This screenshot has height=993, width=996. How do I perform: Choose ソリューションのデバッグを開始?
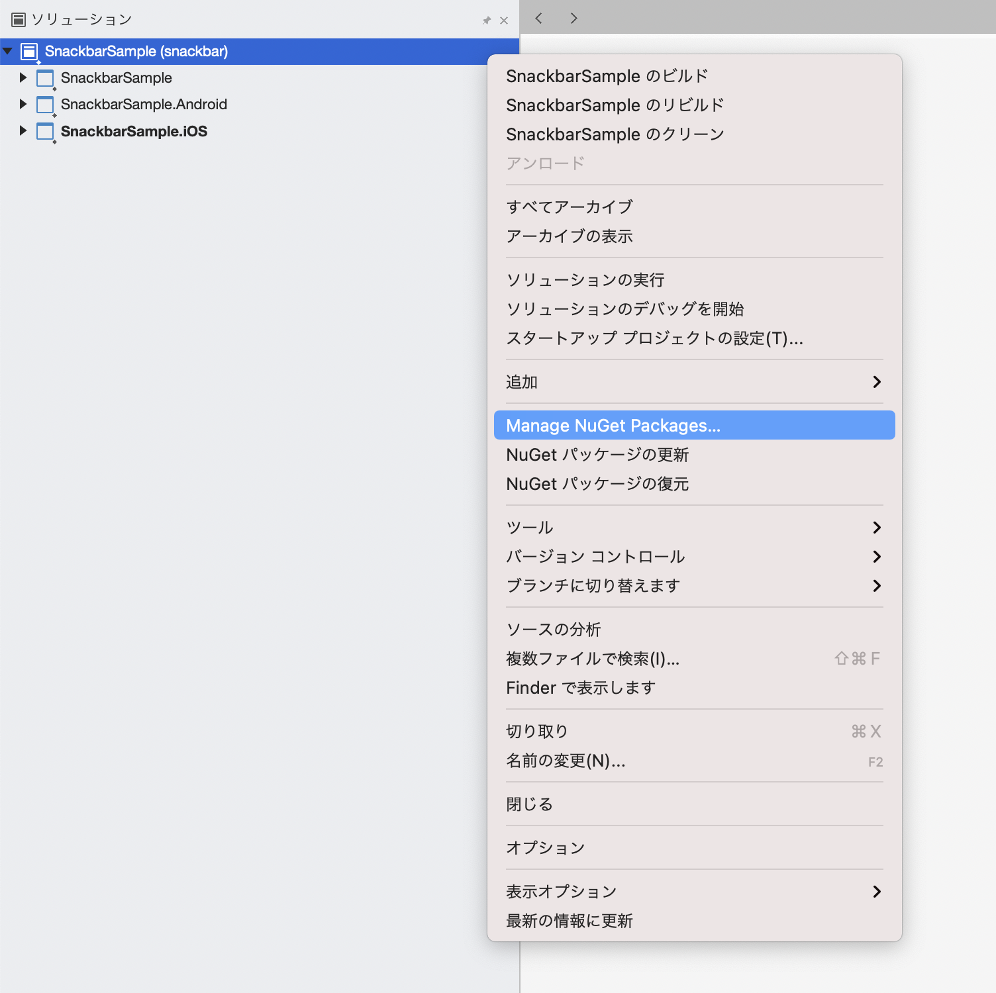[x=695, y=309]
